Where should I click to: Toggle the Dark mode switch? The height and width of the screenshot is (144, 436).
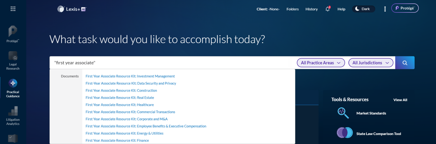pos(364,9)
